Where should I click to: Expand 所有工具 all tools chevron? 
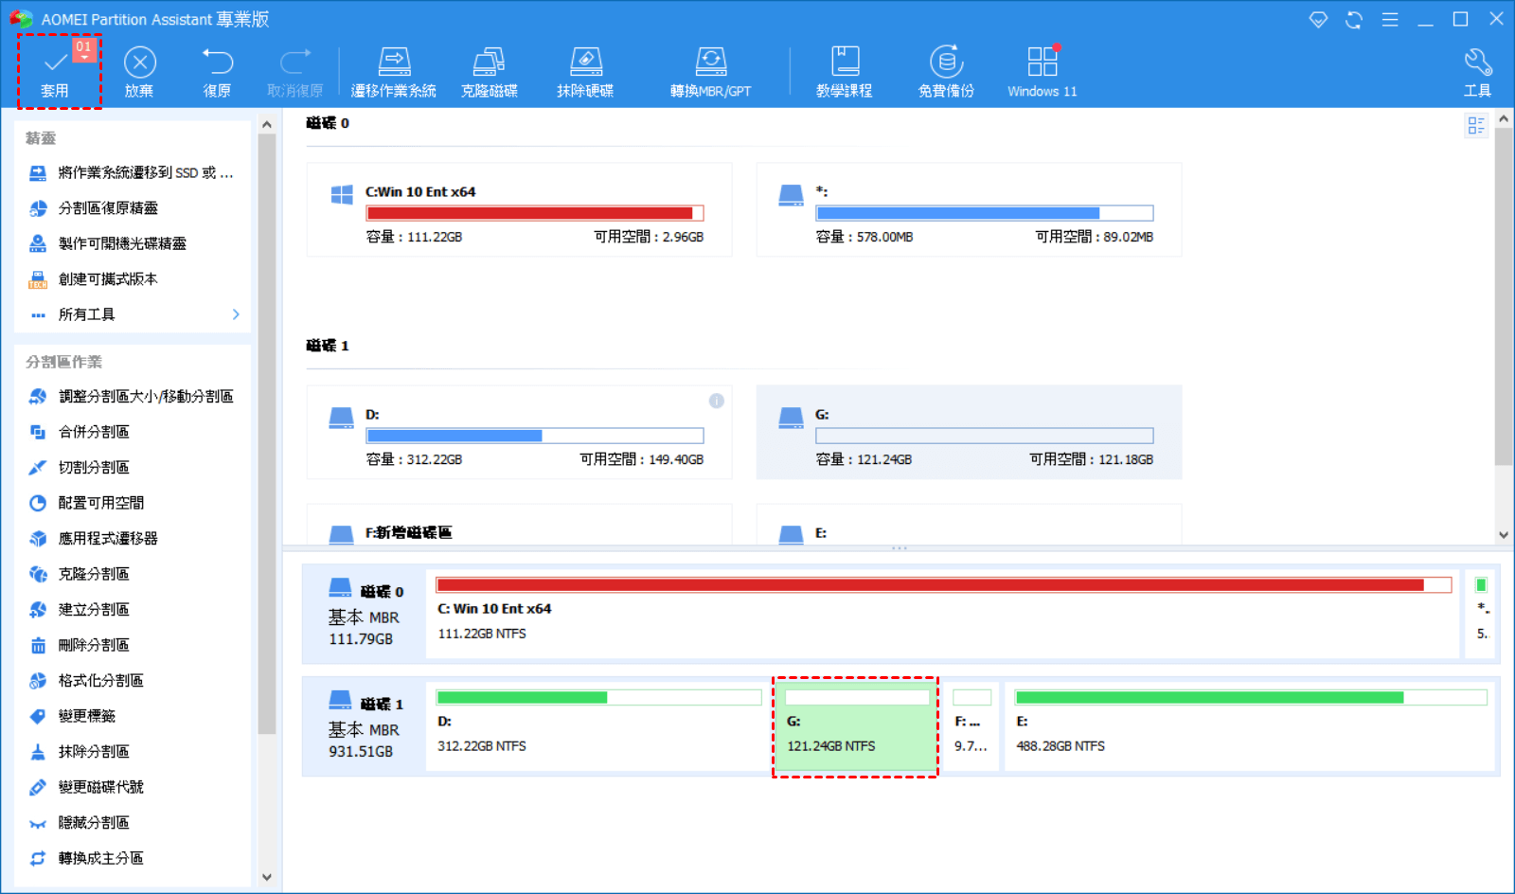click(236, 314)
